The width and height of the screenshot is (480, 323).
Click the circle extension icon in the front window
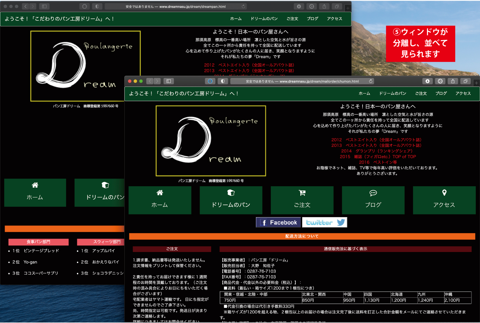pyautogui.click(x=210, y=81)
